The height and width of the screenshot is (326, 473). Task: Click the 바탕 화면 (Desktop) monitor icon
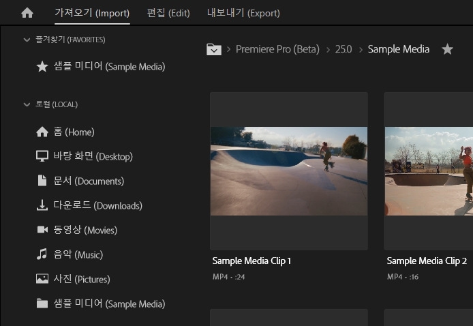[42, 156]
